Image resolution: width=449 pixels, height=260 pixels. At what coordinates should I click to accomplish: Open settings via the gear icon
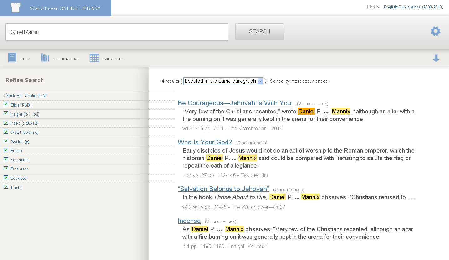click(435, 31)
